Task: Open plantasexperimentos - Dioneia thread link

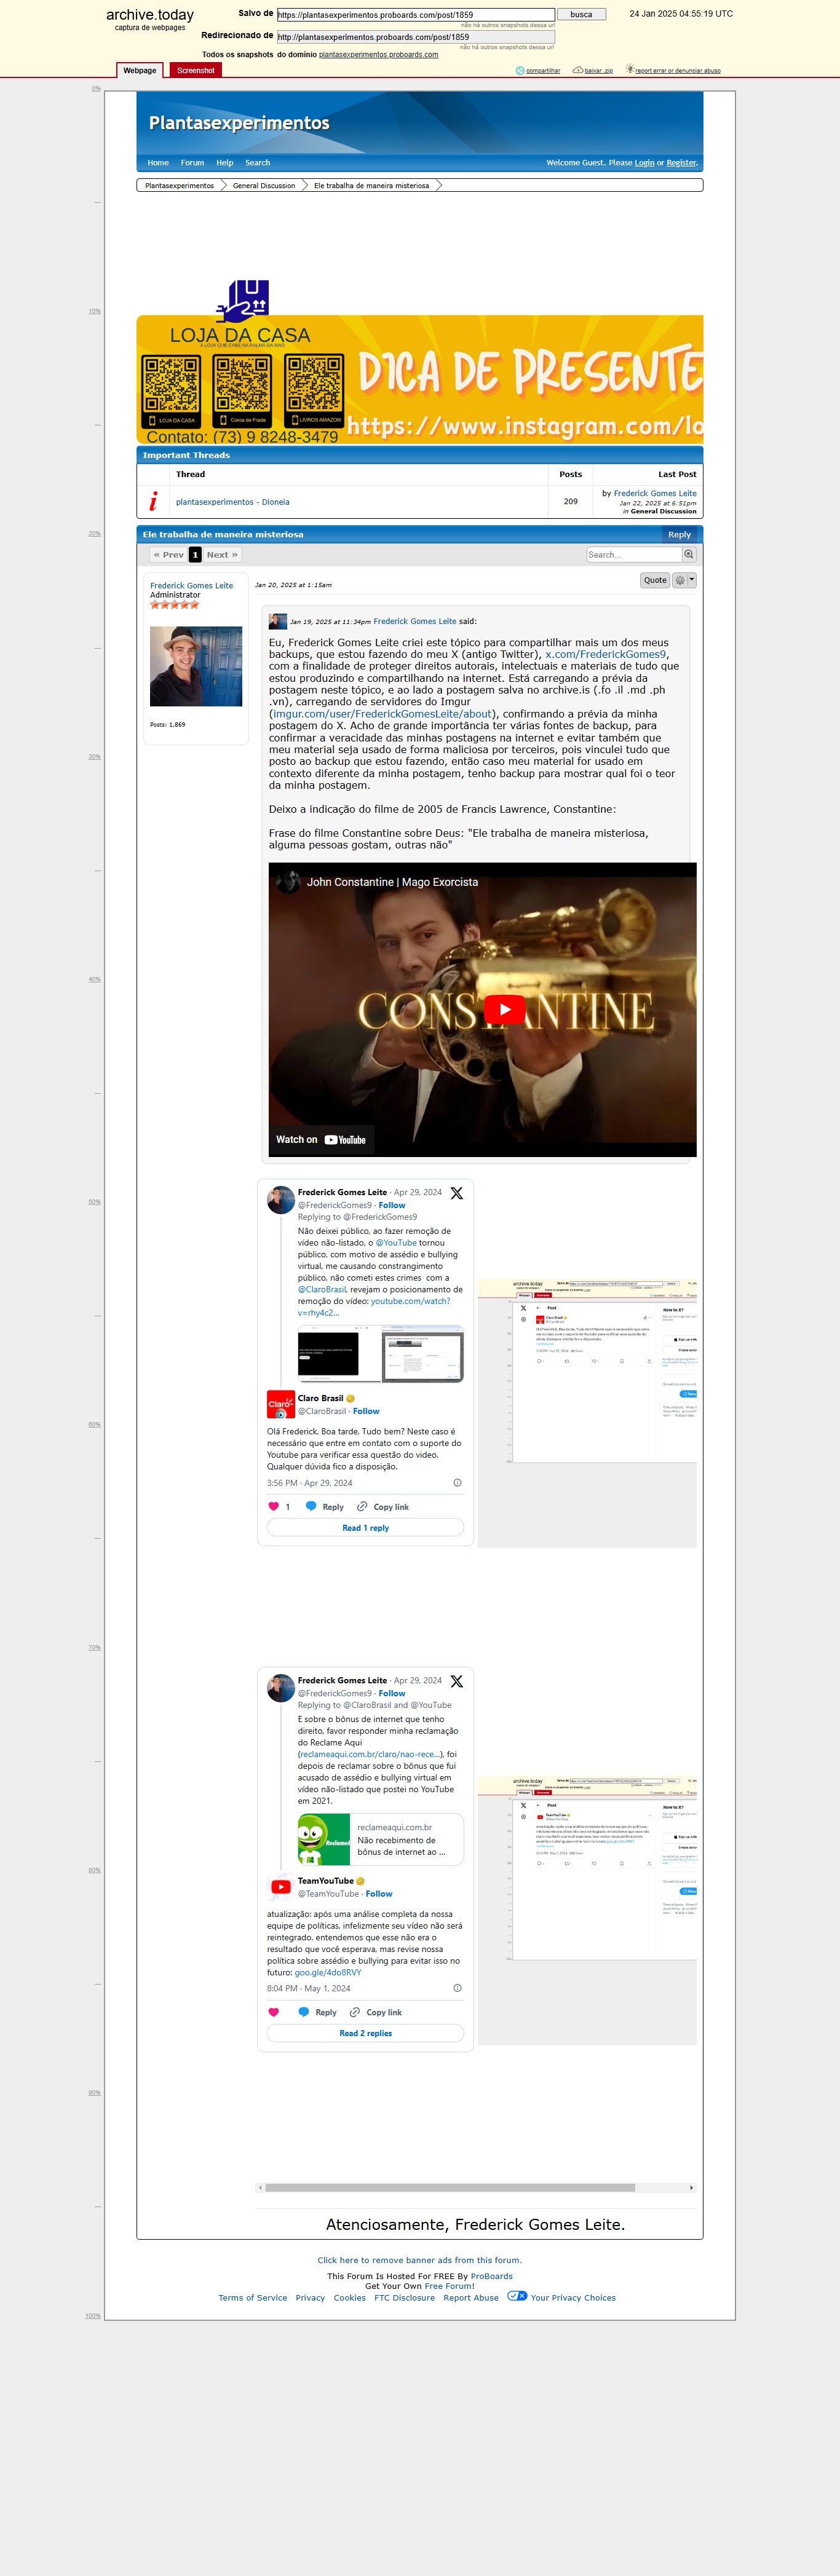Action: [x=233, y=502]
